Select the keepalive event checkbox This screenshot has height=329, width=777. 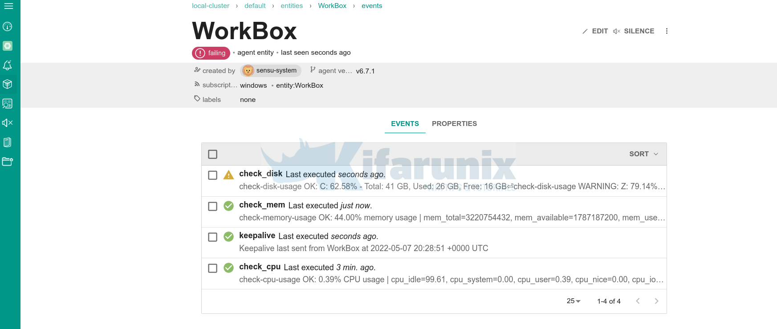[x=213, y=237]
